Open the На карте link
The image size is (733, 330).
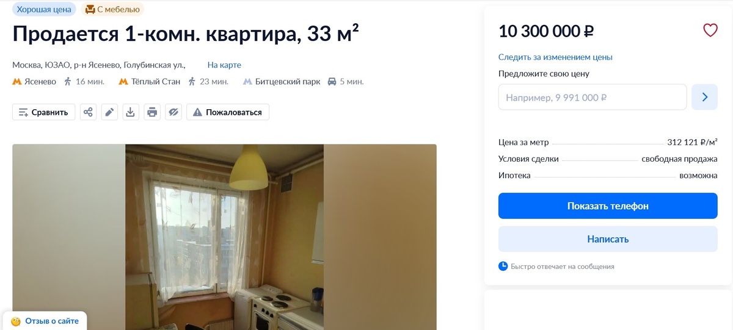point(224,65)
